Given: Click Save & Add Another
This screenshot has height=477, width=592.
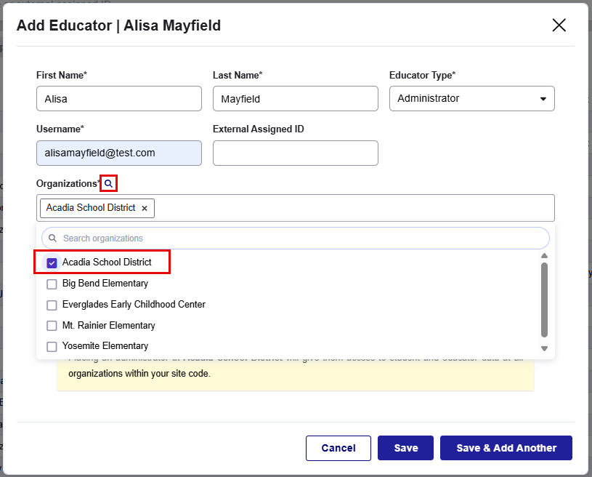Looking at the screenshot, I should [x=506, y=448].
